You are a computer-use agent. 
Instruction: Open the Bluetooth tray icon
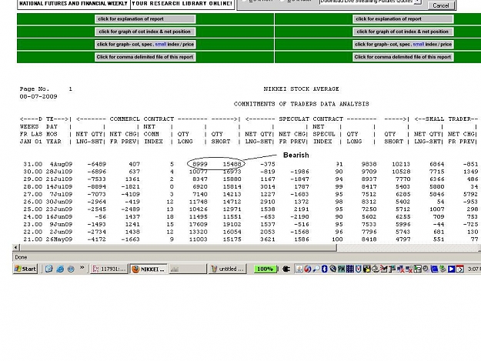(x=325, y=269)
